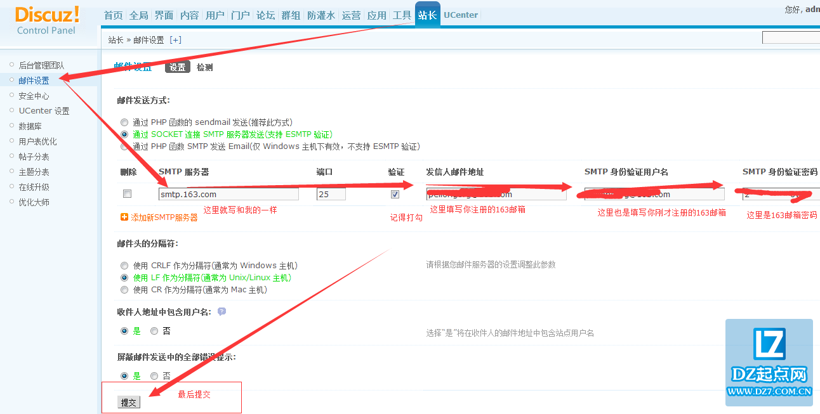Click the 端口 input showing 25

(x=330, y=193)
